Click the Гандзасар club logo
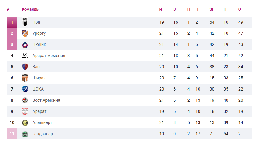The width and height of the screenshot is (254, 143). coord(25,134)
